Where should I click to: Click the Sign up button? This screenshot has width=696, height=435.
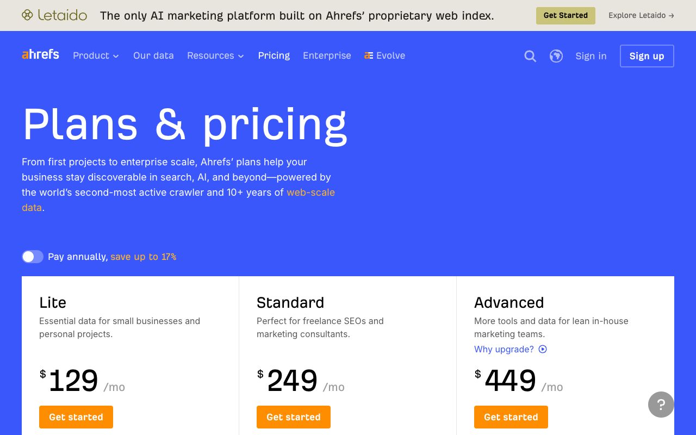(647, 56)
